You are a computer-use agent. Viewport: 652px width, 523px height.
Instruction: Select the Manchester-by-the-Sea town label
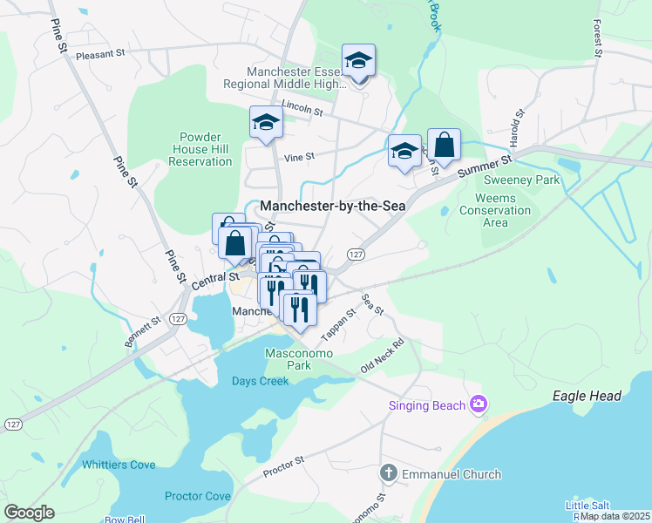pyautogui.click(x=333, y=206)
